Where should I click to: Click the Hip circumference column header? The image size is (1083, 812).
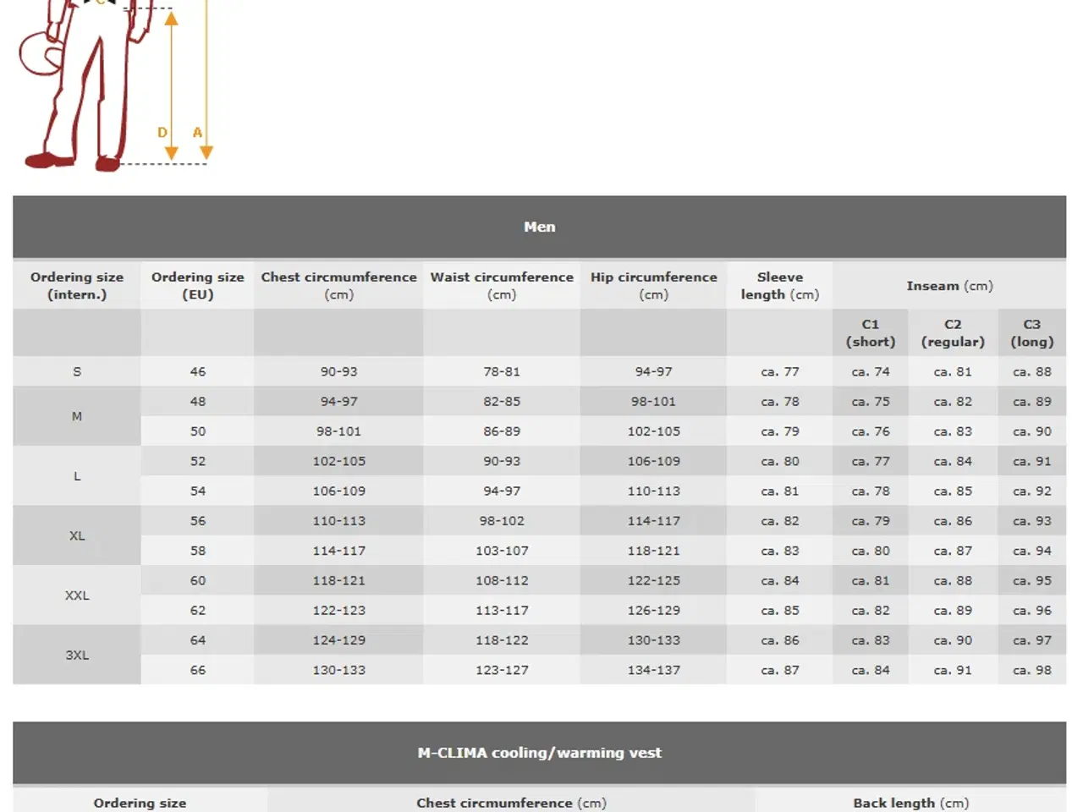click(653, 286)
